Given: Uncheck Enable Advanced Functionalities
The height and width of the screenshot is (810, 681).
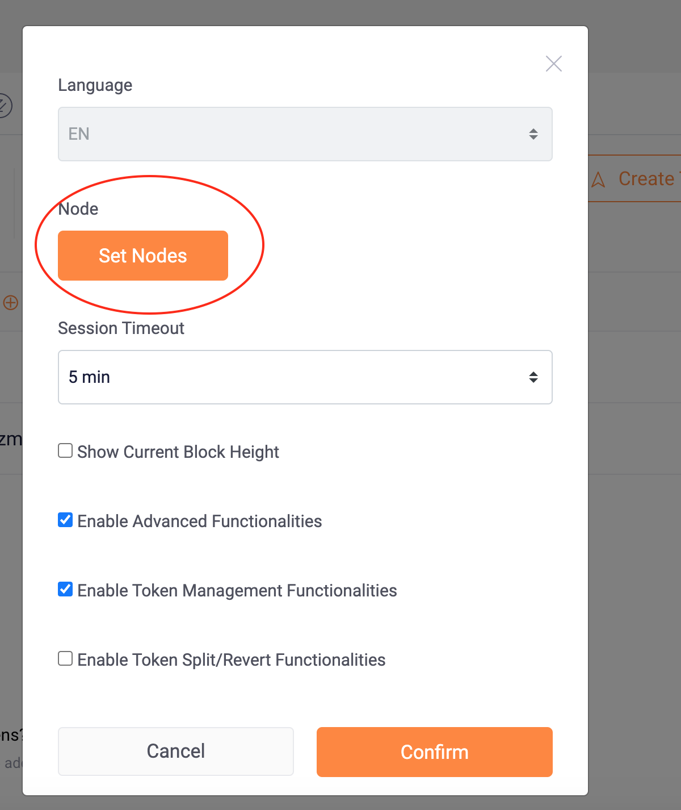Looking at the screenshot, I should pyautogui.click(x=65, y=520).
